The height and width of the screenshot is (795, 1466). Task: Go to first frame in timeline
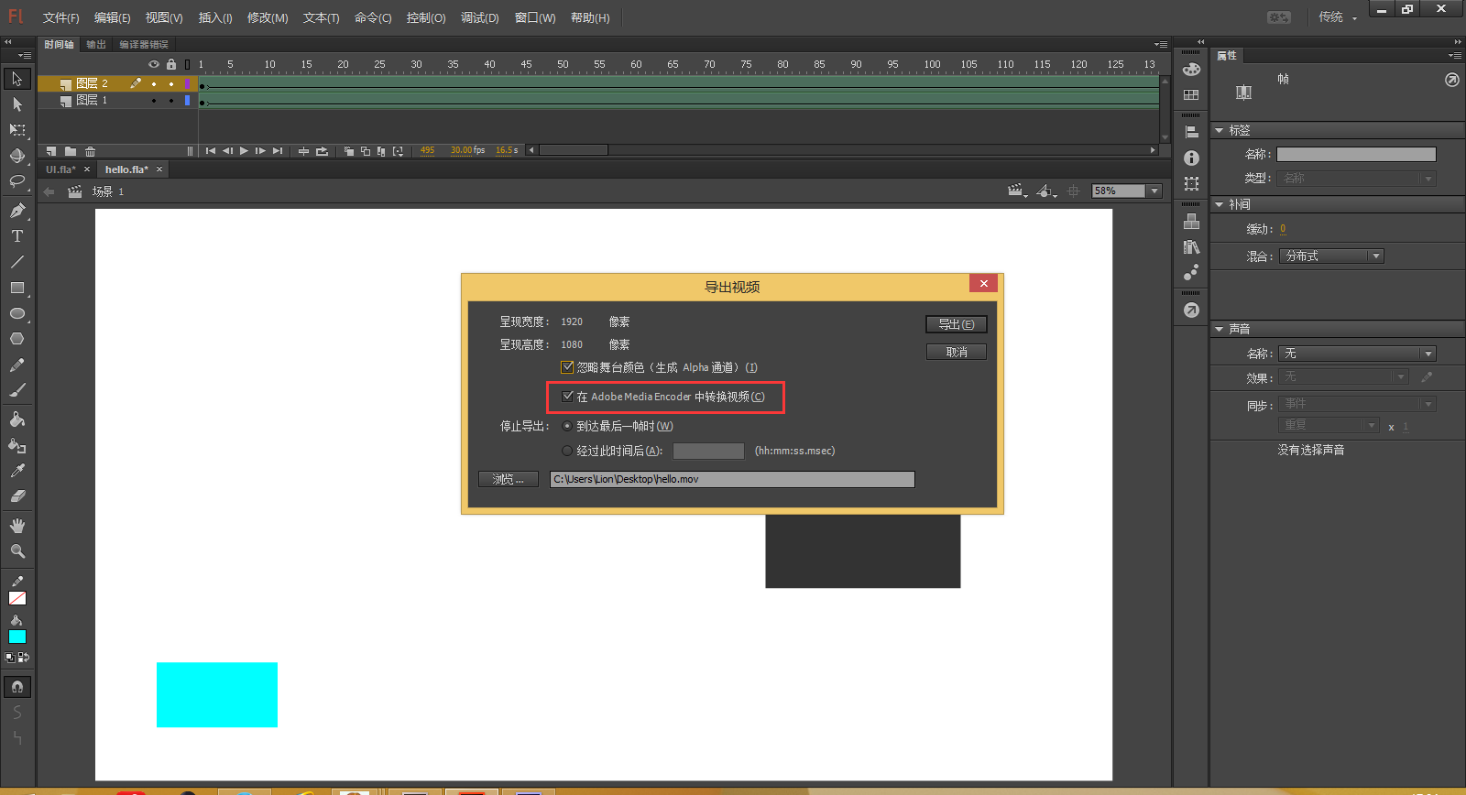coord(211,151)
